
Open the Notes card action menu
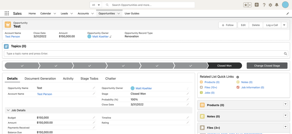pyautogui.click(x=286, y=115)
